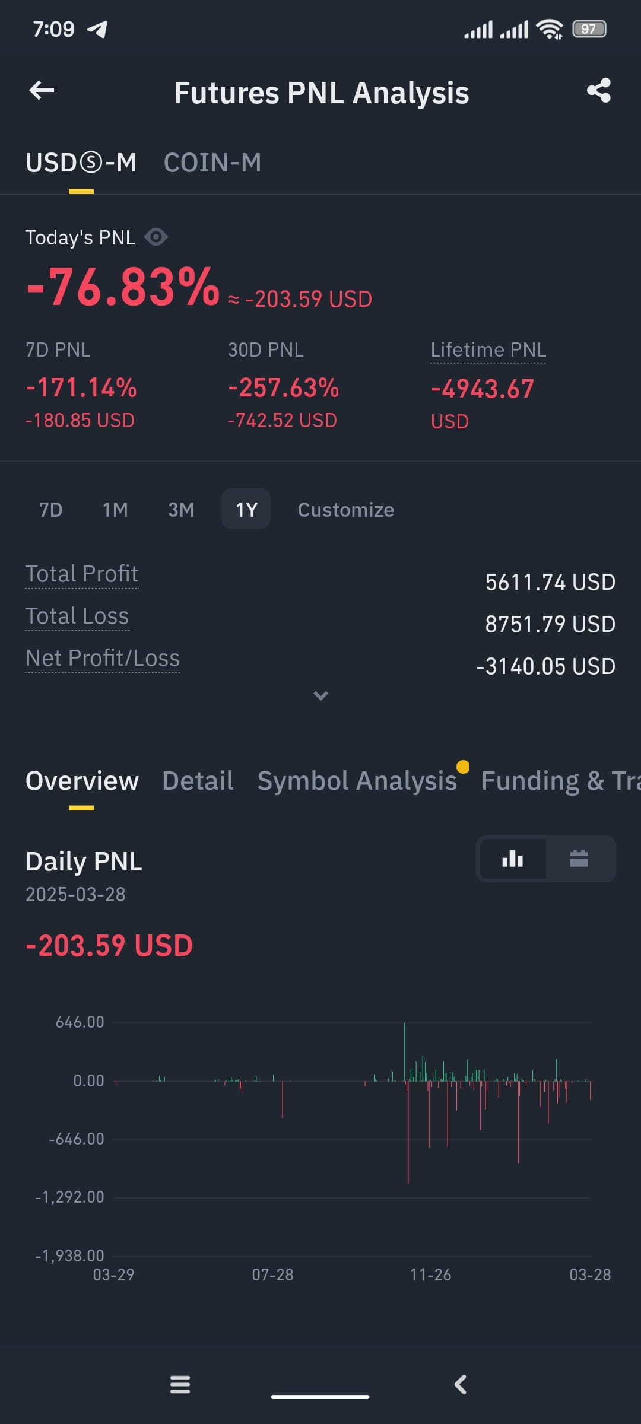The height and width of the screenshot is (1424, 641).
Task: Select the USDⓈ-M tab
Action: pyautogui.click(x=81, y=163)
